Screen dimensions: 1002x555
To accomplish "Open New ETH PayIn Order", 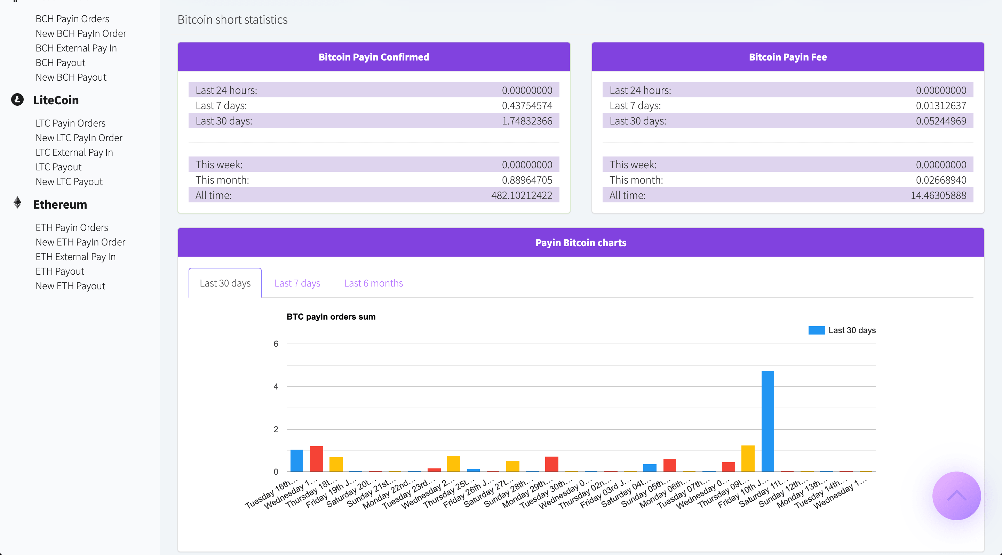I will (80, 242).
